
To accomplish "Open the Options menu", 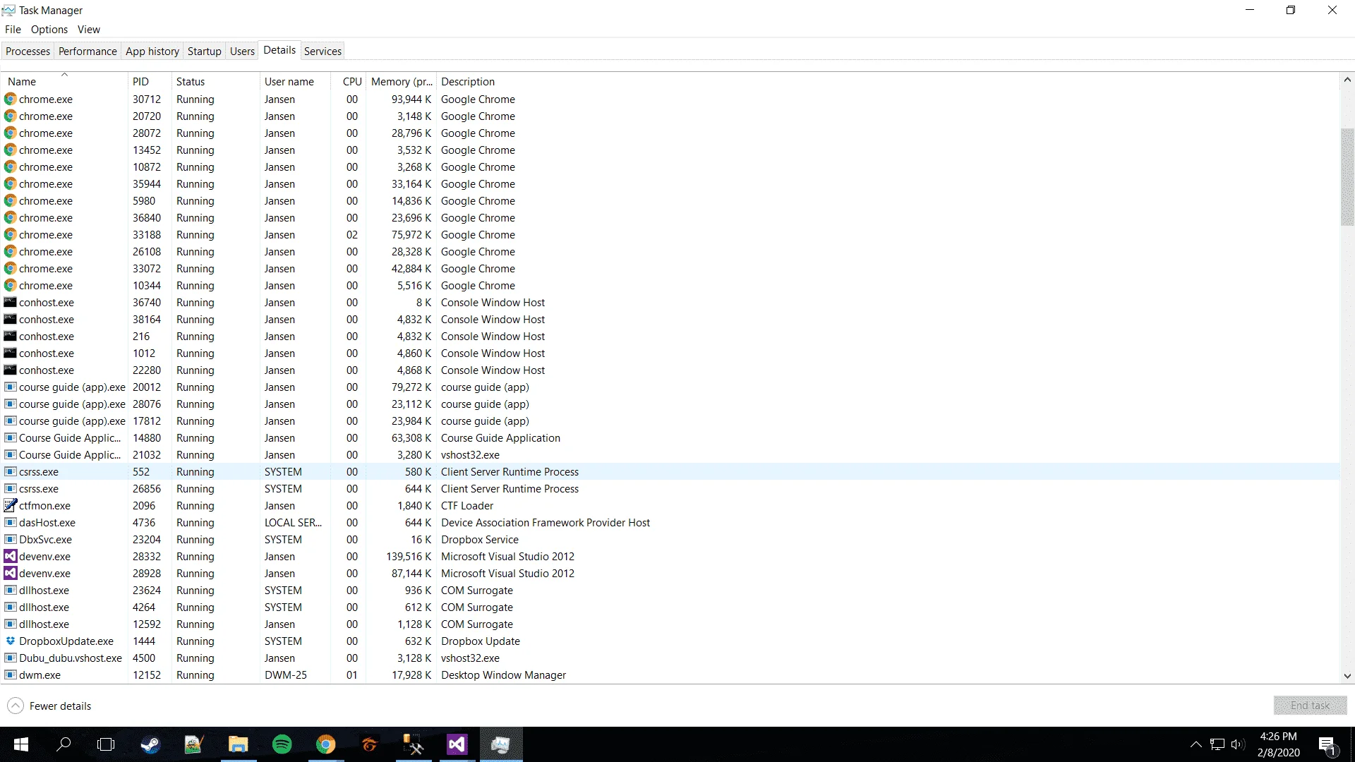I will coord(49,30).
